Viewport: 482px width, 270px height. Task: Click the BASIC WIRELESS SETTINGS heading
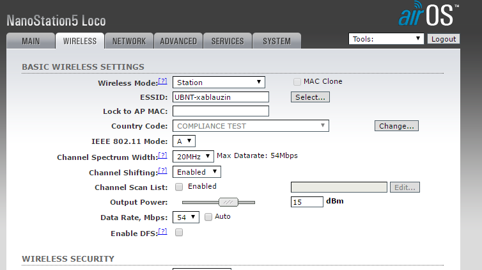(x=83, y=67)
